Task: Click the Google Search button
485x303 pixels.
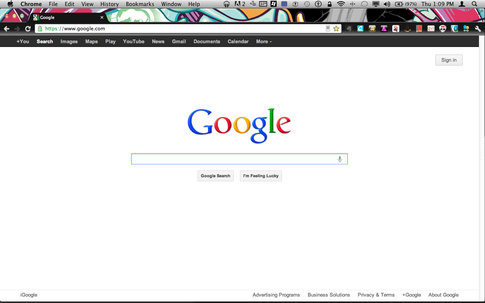Action: pyautogui.click(x=216, y=176)
